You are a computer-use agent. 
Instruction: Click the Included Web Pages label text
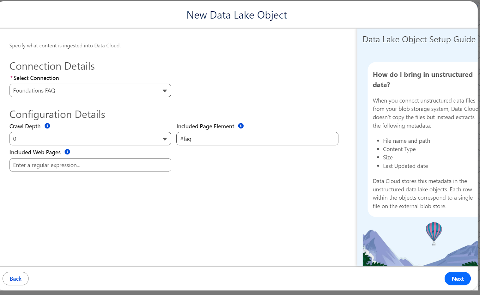(x=35, y=152)
